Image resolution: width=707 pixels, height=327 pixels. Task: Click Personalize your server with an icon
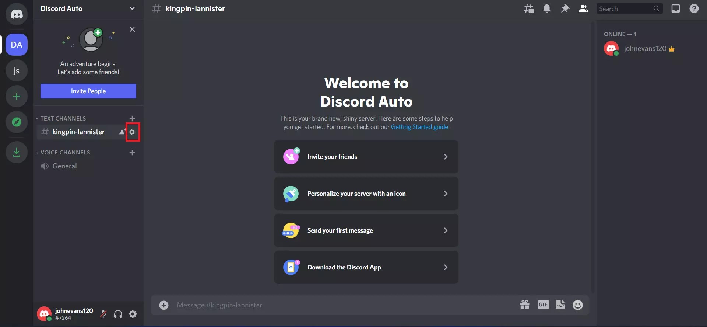pyautogui.click(x=366, y=194)
